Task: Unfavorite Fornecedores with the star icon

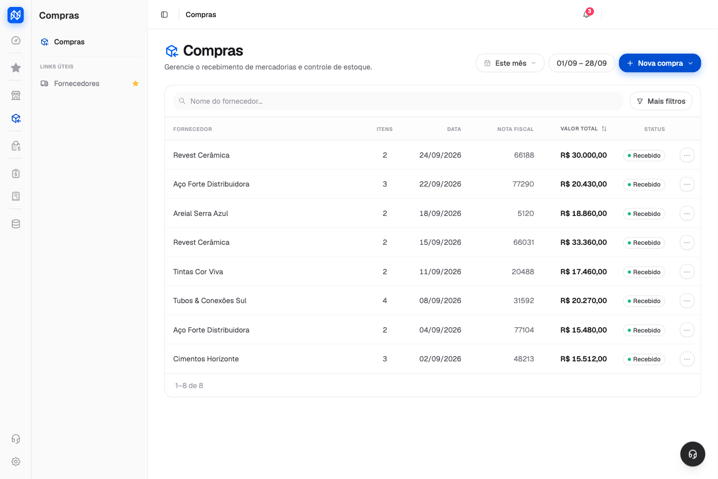Action: tap(135, 83)
